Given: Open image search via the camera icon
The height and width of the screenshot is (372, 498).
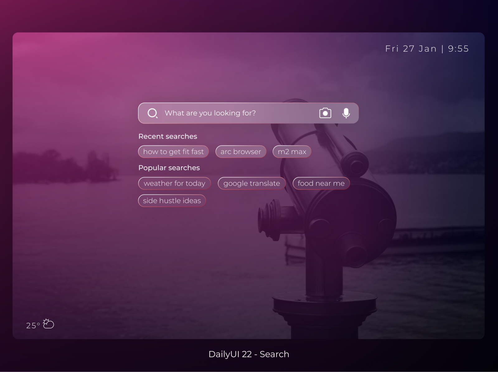Looking at the screenshot, I should [x=325, y=113].
